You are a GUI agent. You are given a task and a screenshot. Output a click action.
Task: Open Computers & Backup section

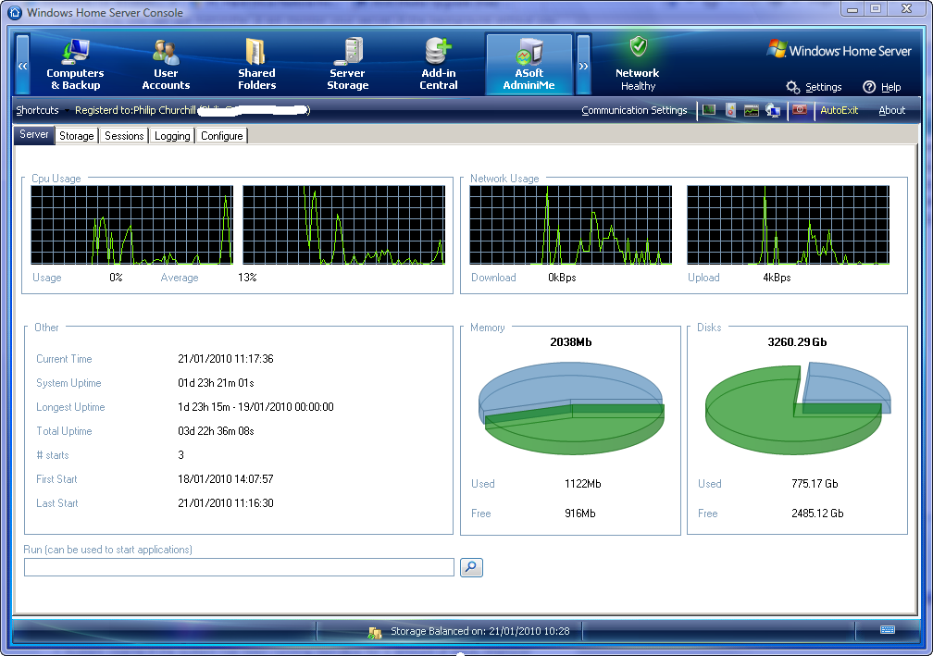75,64
